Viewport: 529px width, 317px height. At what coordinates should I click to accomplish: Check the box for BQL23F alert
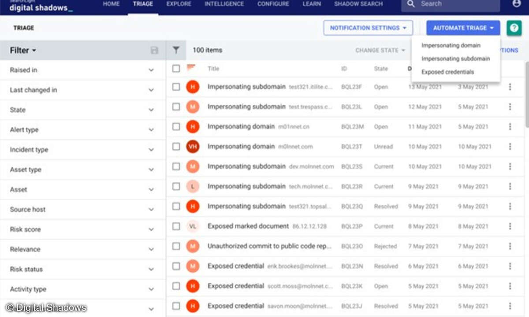click(x=176, y=87)
